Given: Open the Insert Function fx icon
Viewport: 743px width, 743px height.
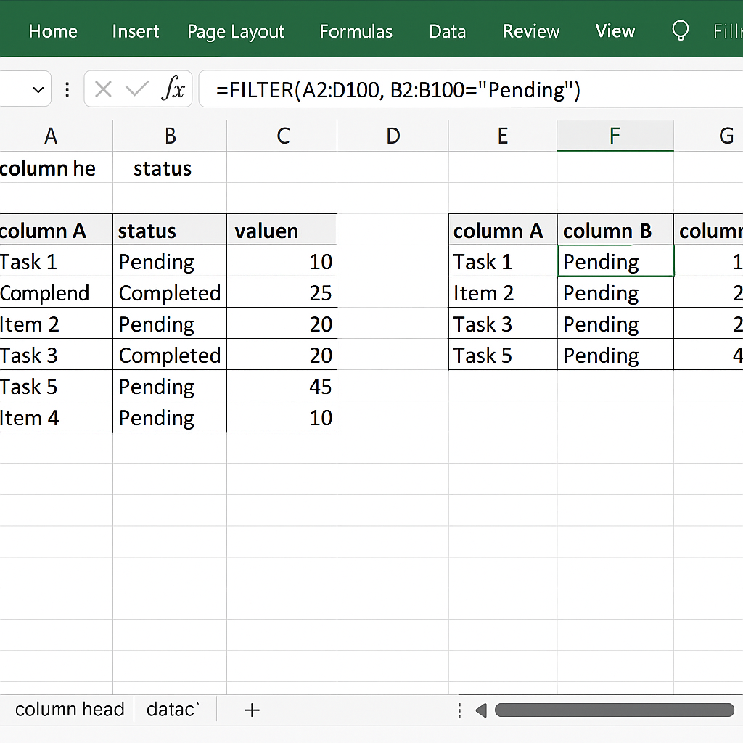Looking at the screenshot, I should 173,89.
